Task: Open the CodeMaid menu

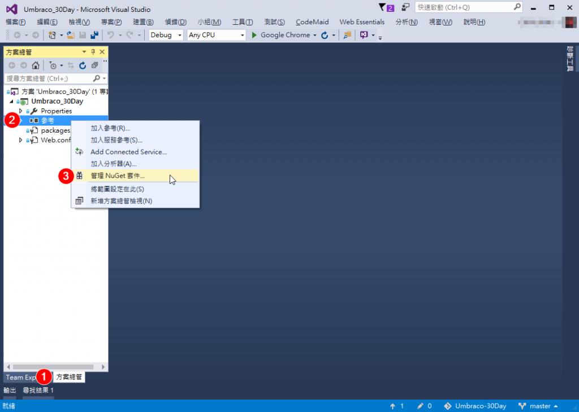Action: click(312, 22)
